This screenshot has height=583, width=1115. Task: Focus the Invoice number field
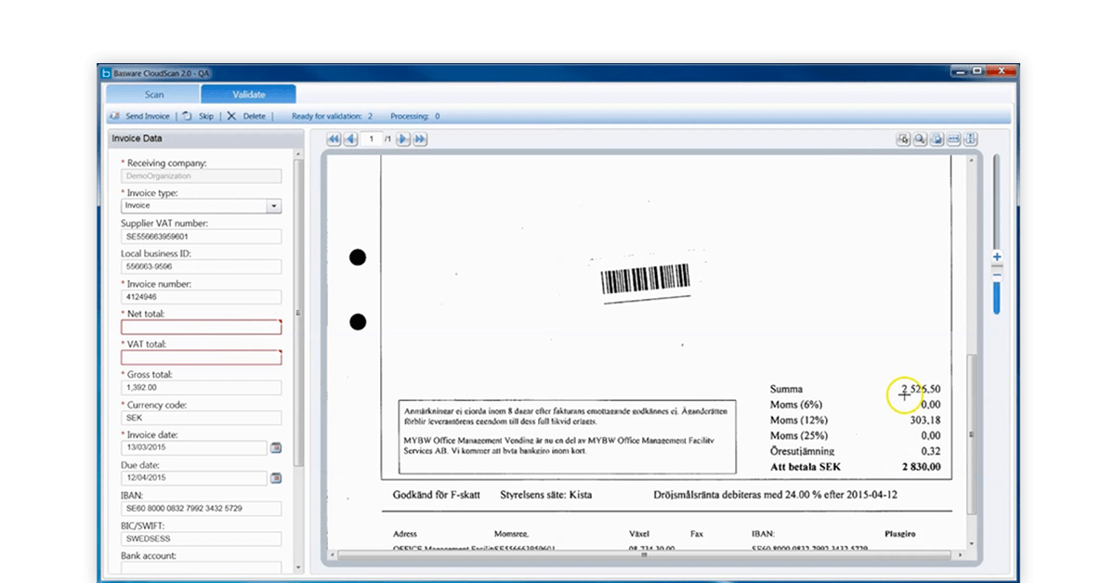(x=201, y=297)
